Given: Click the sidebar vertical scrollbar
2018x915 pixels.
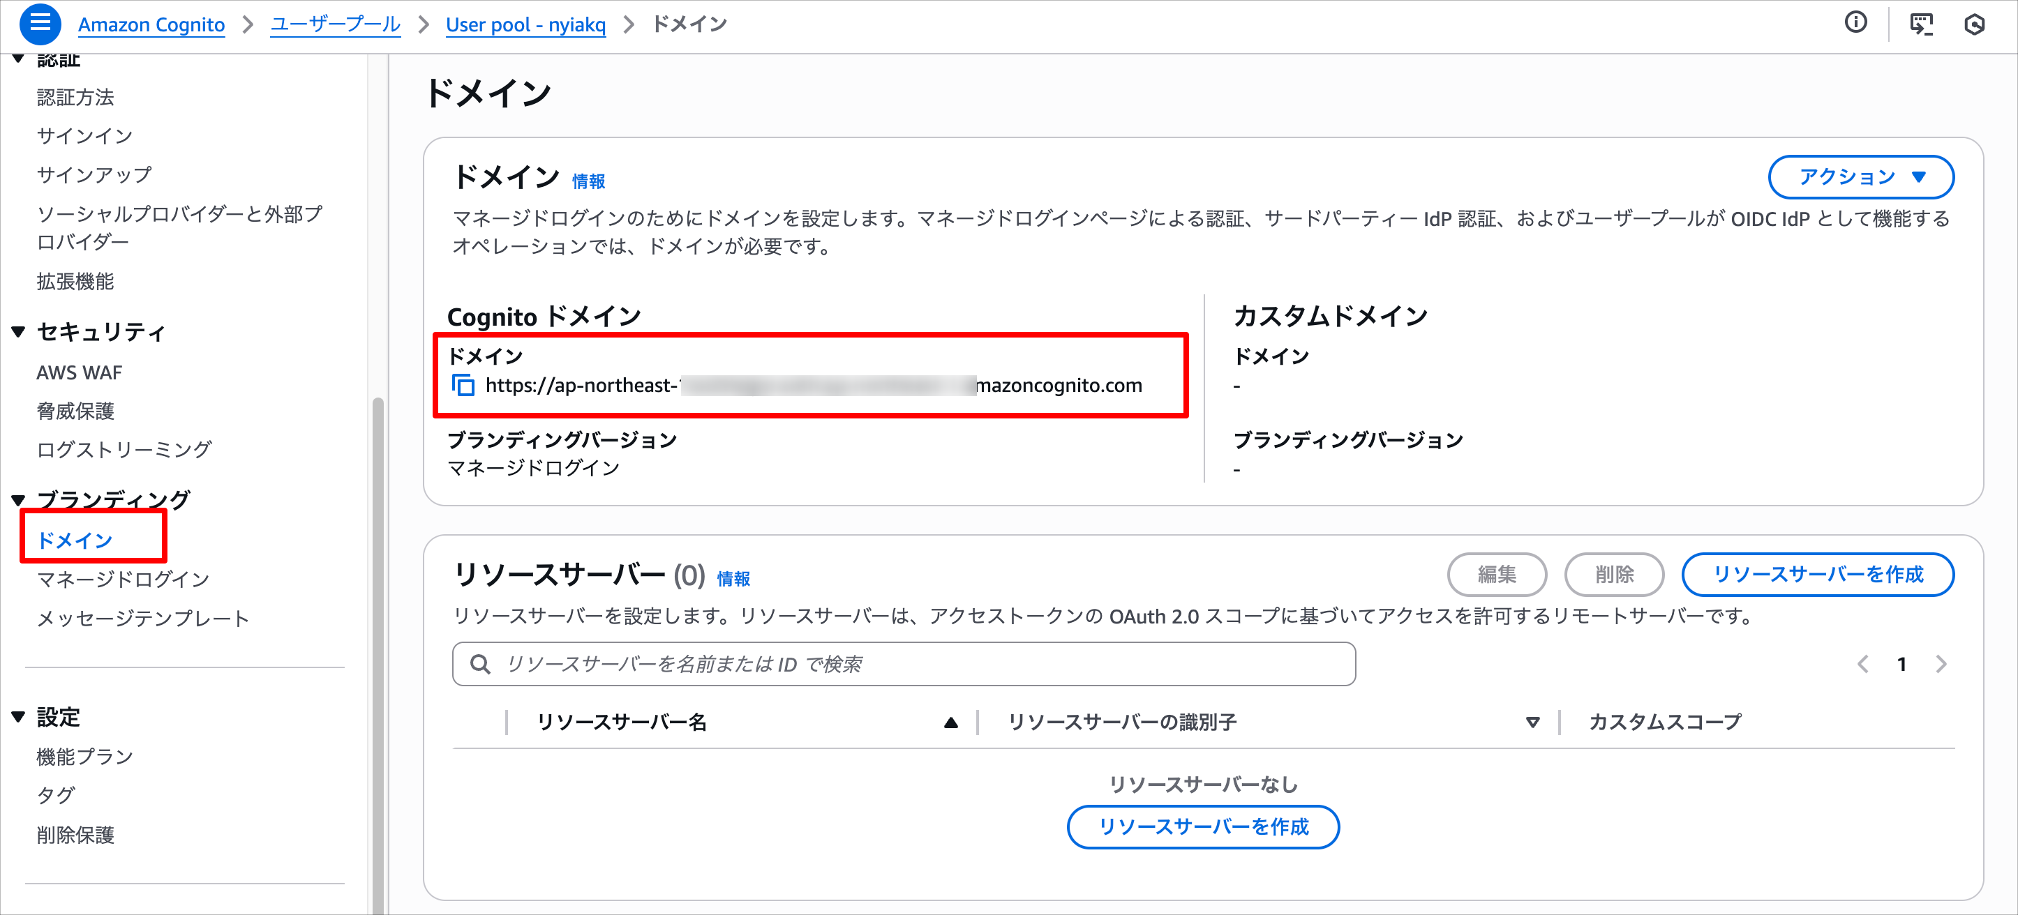Looking at the screenshot, I should pos(378,656).
